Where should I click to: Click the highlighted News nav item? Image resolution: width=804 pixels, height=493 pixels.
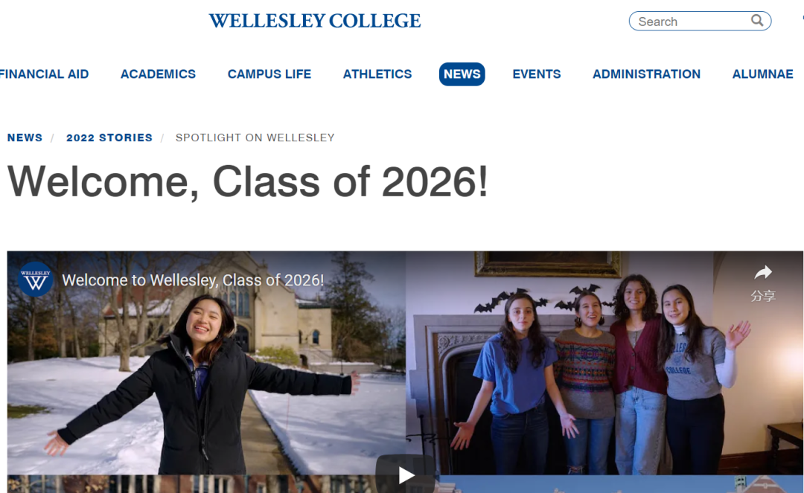[462, 74]
